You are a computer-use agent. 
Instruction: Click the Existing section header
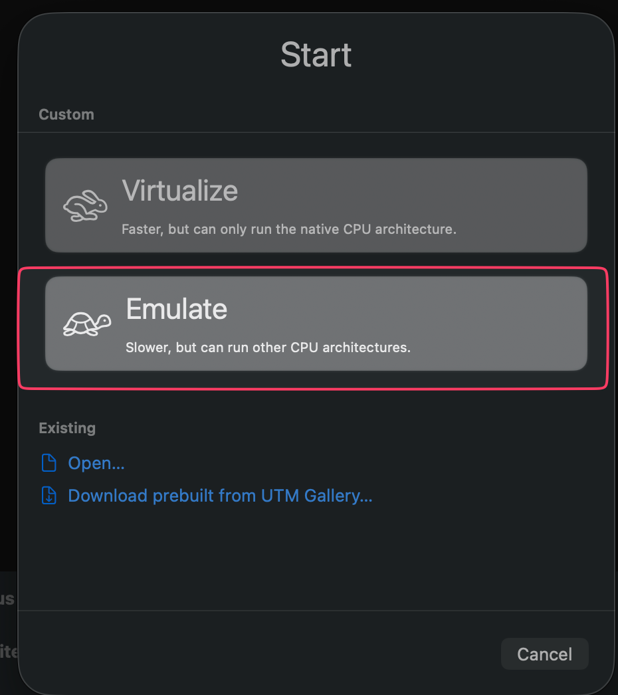[x=67, y=428]
